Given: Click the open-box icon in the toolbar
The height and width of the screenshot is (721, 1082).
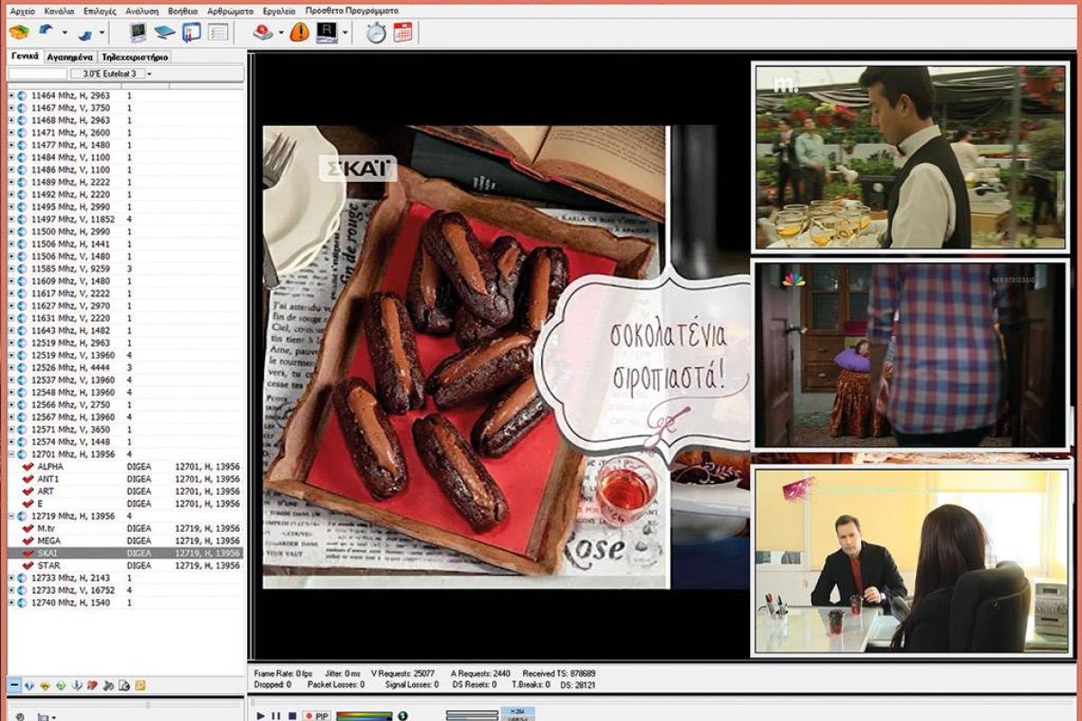Looking at the screenshot, I should point(20,32).
